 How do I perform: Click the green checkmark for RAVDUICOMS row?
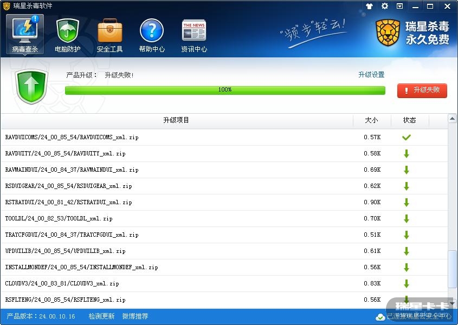407,137
